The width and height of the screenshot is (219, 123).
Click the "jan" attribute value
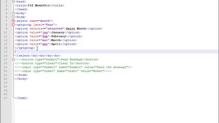point(45,32)
